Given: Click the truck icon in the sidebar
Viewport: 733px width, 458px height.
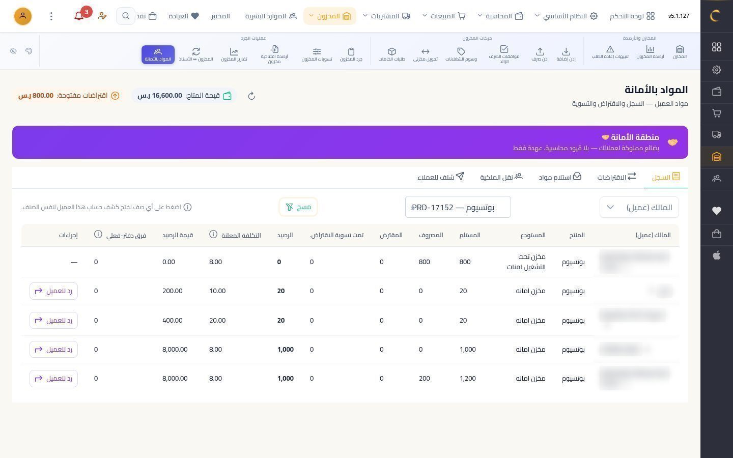Looking at the screenshot, I should (717, 135).
